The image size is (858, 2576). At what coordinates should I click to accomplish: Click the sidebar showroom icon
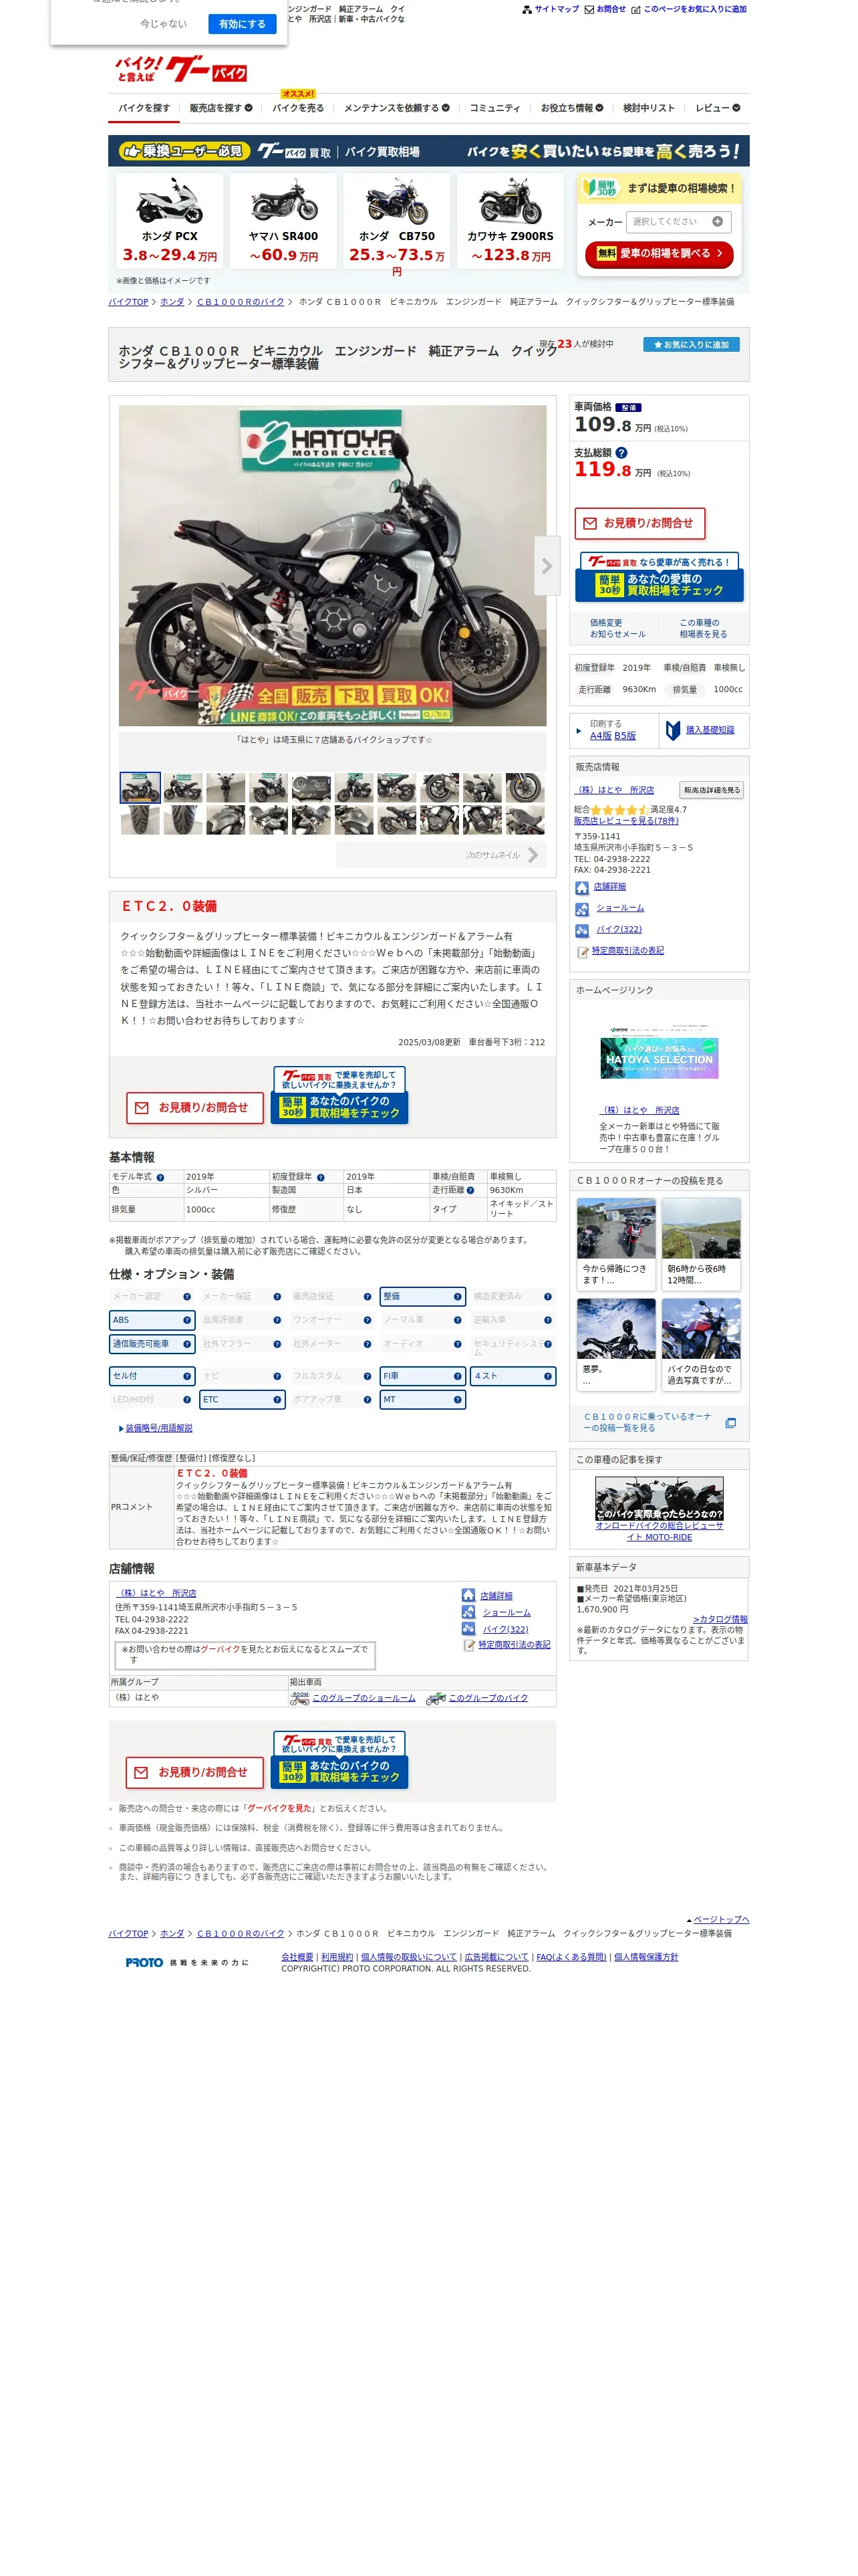(x=581, y=909)
